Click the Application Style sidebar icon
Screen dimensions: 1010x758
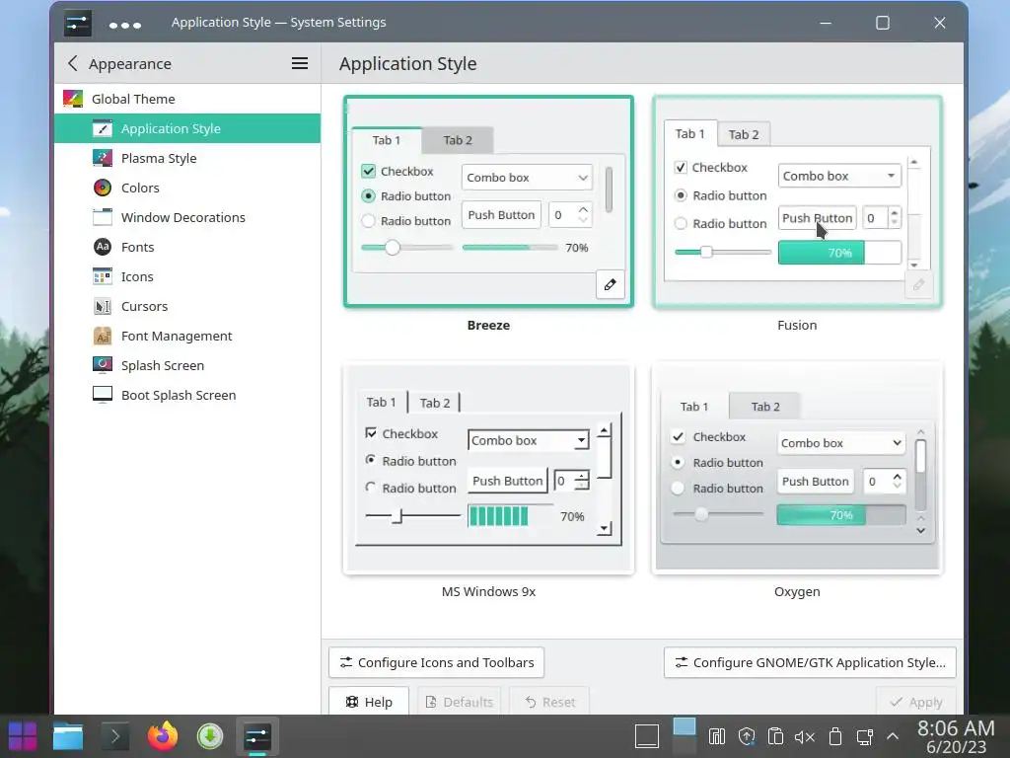pyautogui.click(x=103, y=128)
